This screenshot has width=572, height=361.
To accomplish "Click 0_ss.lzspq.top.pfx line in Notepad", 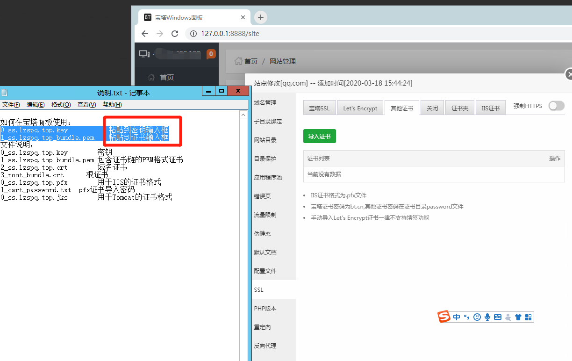I will coord(81,182).
